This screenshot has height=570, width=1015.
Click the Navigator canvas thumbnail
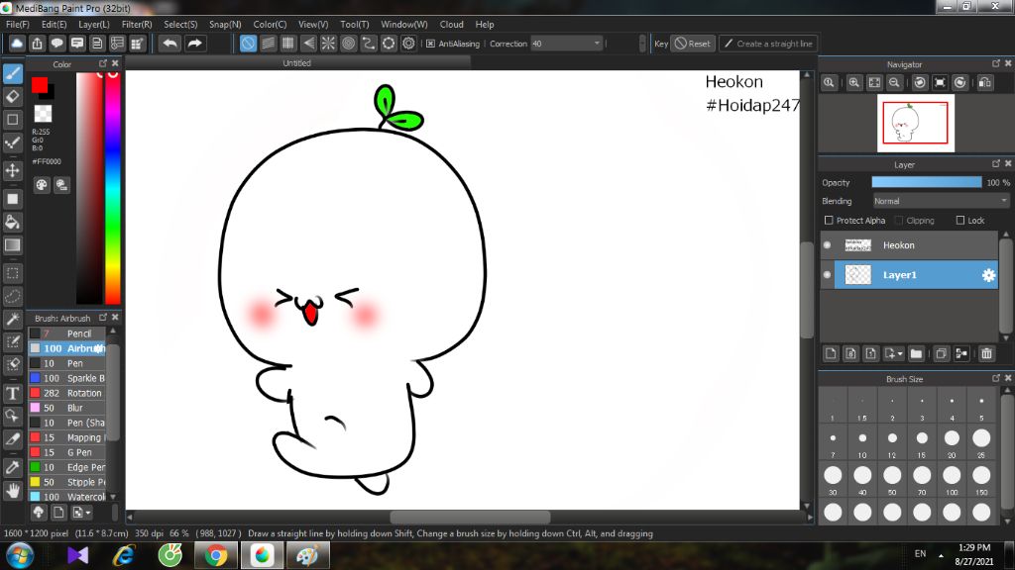click(915, 123)
